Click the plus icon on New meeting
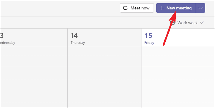 [x=162, y=8]
